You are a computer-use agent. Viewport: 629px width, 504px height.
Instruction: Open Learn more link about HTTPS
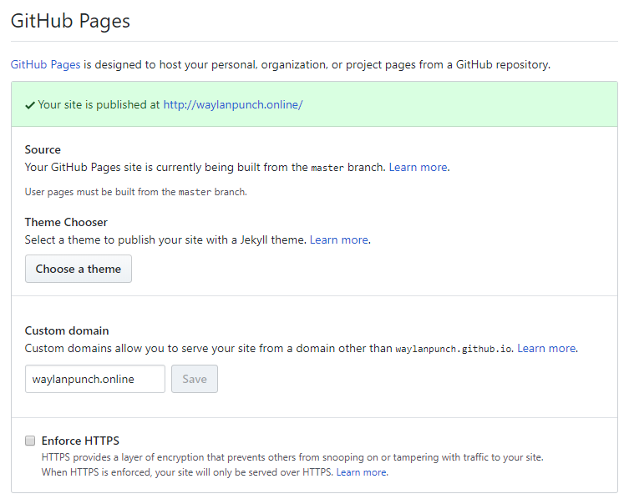click(362, 472)
